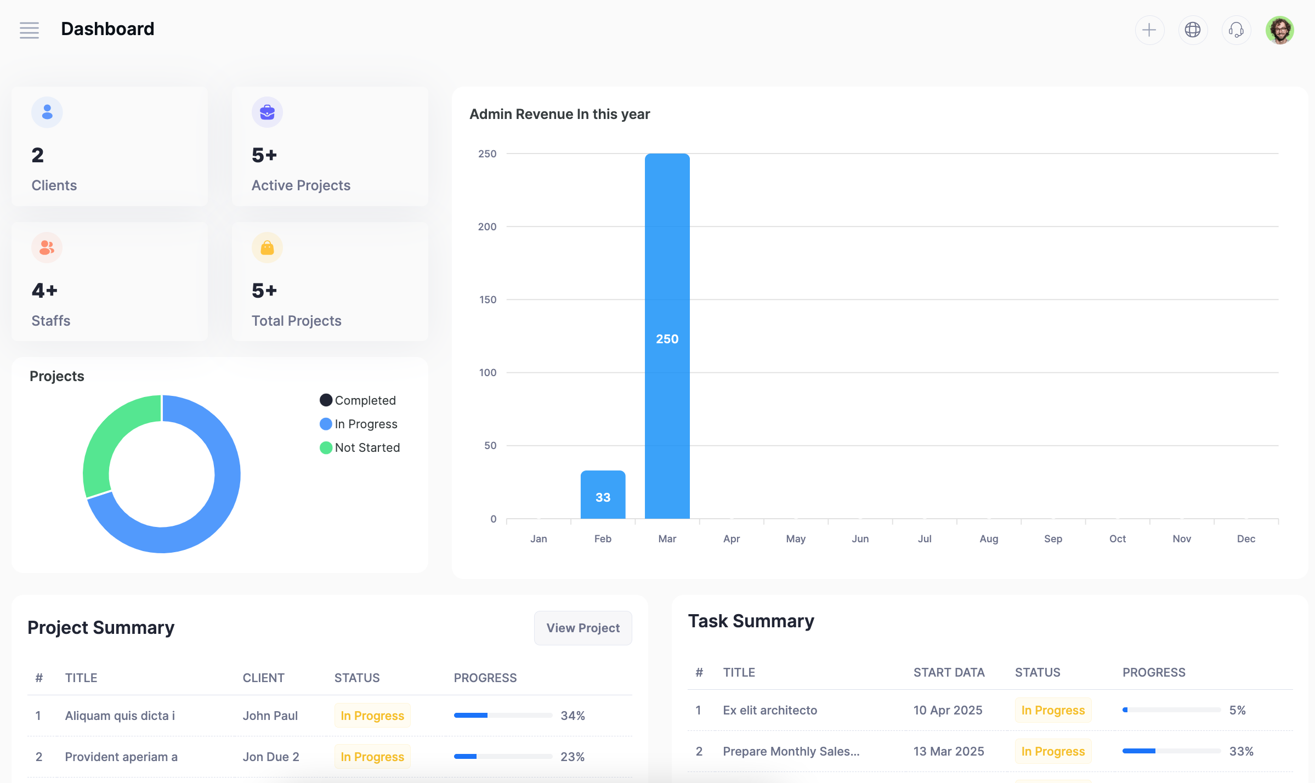The height and width of the screenshot is (783, 1315).
Task: Open the hamburger sidebar menu
Action: pos(29,30)
